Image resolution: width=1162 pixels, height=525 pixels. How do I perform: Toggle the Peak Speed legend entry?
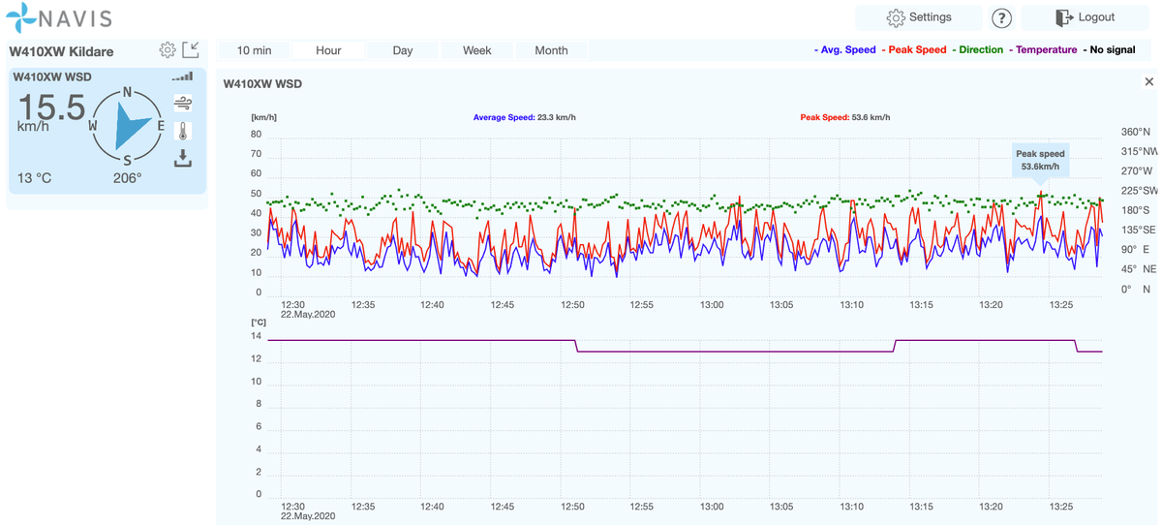[915, 49]
